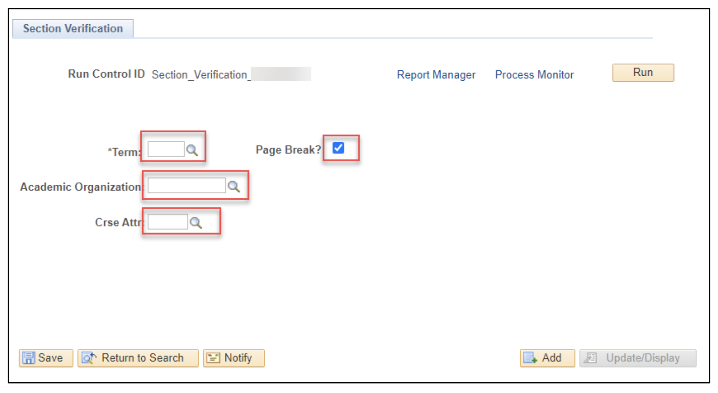Click inside the Academic Organization text box
The image size is (718, 393).
[186, 186]
